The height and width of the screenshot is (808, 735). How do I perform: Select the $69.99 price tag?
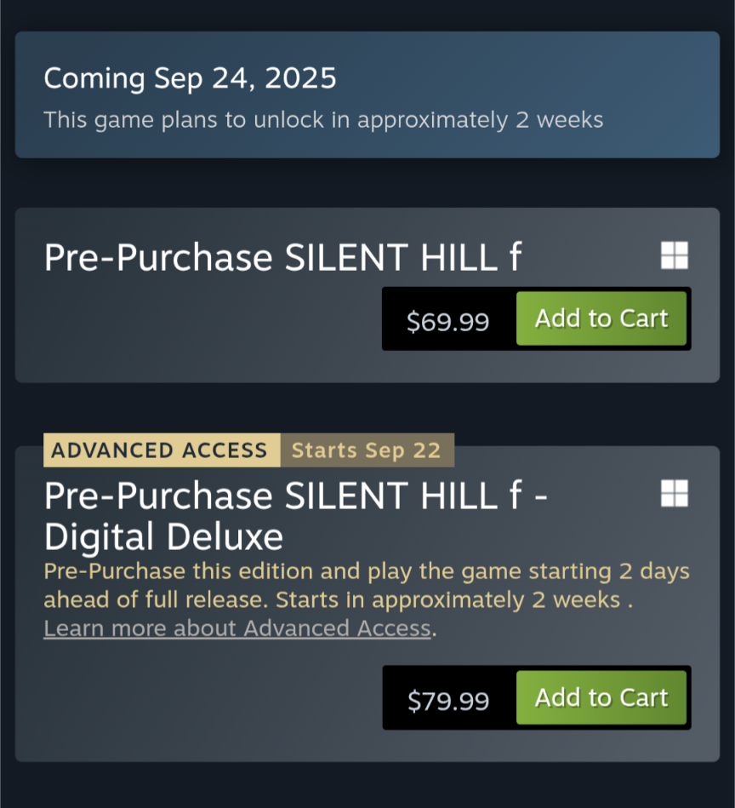click(447, 322)
